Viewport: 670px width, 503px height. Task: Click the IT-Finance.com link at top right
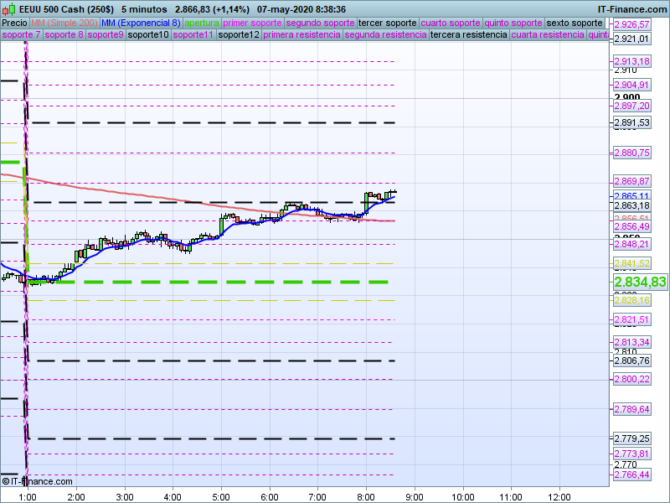tap(632, 9)
